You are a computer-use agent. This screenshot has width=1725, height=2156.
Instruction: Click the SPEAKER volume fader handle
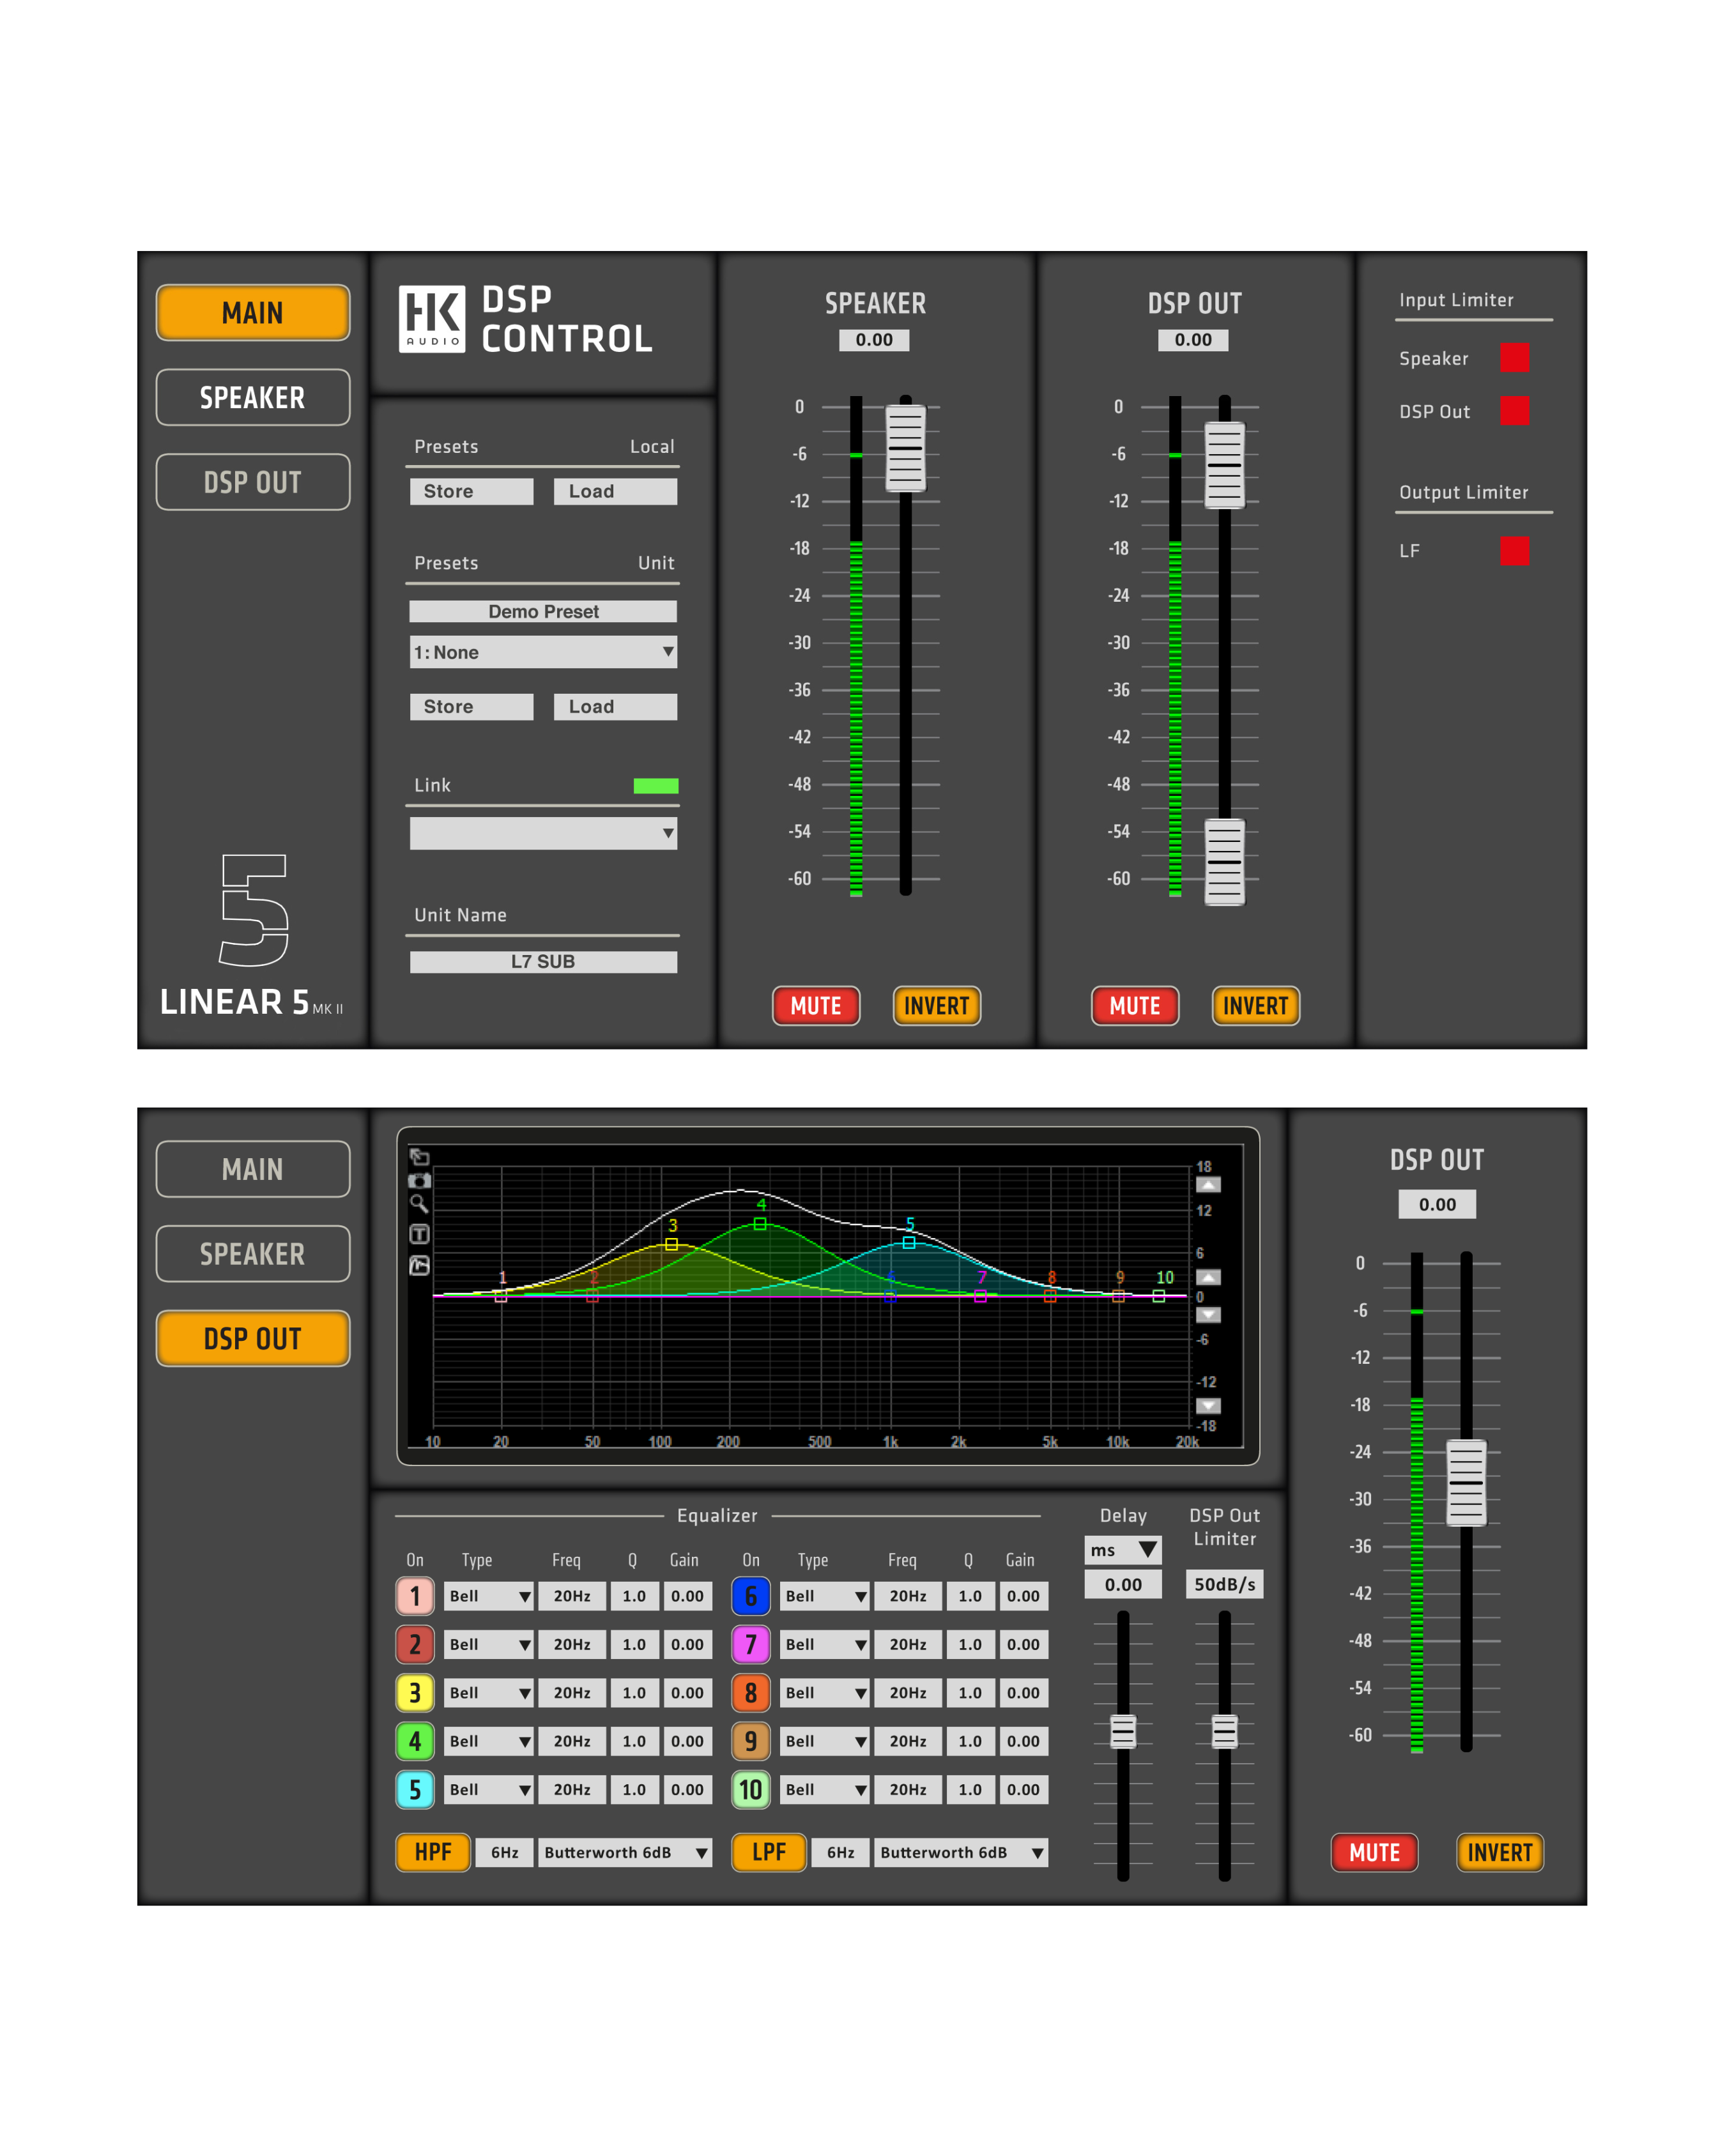point(905,448)
